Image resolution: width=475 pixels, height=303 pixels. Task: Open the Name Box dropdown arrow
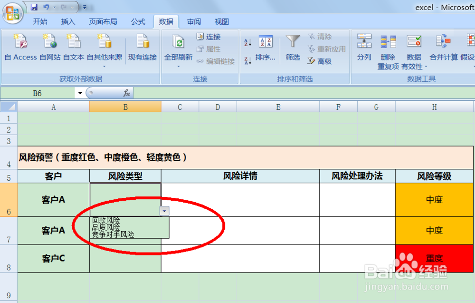point(80,93)
